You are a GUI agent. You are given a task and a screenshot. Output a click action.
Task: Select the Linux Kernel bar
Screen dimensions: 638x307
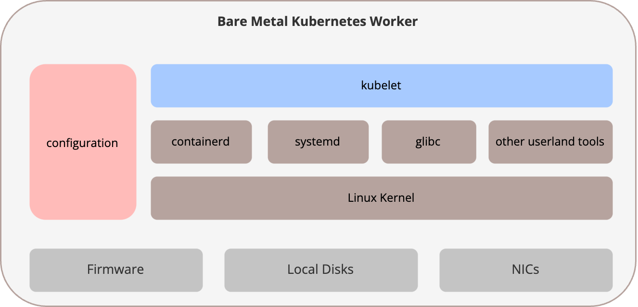click(x=382, y=198)
